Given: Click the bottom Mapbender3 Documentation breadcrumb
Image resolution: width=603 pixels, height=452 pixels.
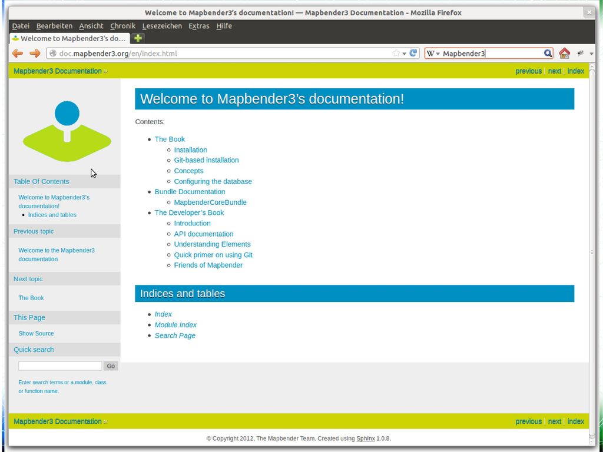Looking at the screenshot, I should pyautogui.click(x=58, y=421).
